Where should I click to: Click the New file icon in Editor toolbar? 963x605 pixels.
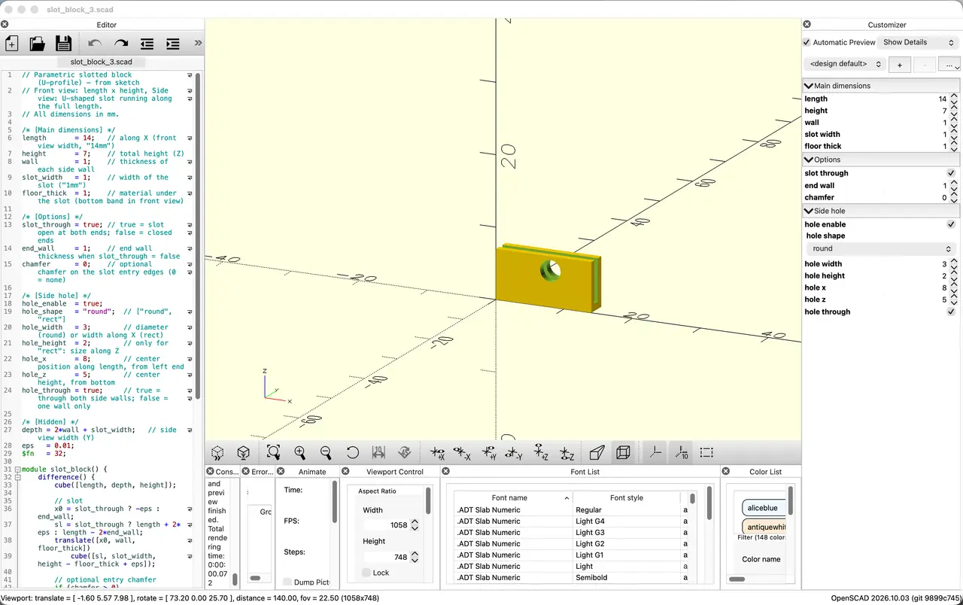[11, 44]
